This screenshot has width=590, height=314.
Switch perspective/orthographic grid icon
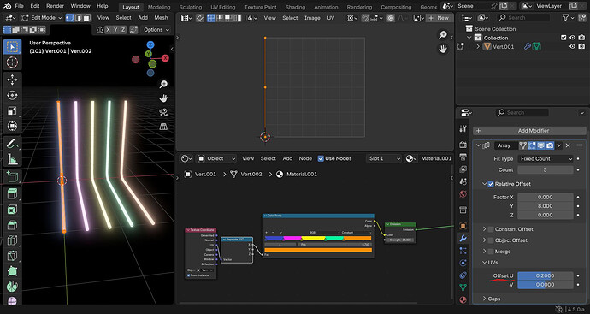click(163, 127)
